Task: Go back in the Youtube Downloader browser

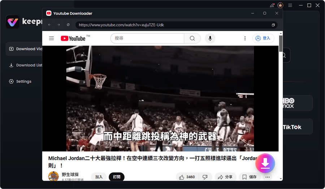Action: click(49, 25)
